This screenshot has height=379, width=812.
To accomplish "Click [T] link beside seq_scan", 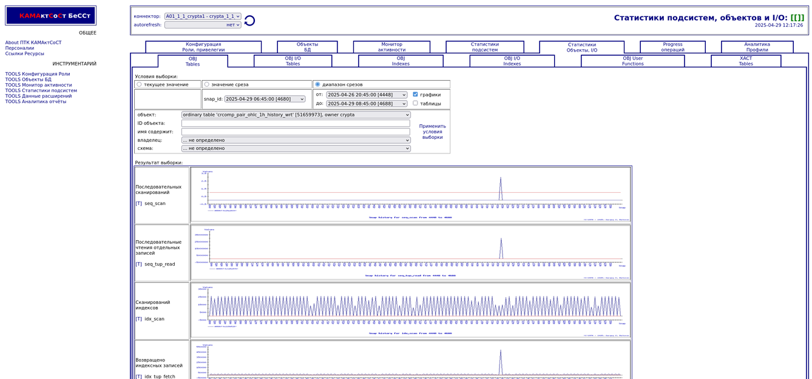I will [x=138, y=204].
